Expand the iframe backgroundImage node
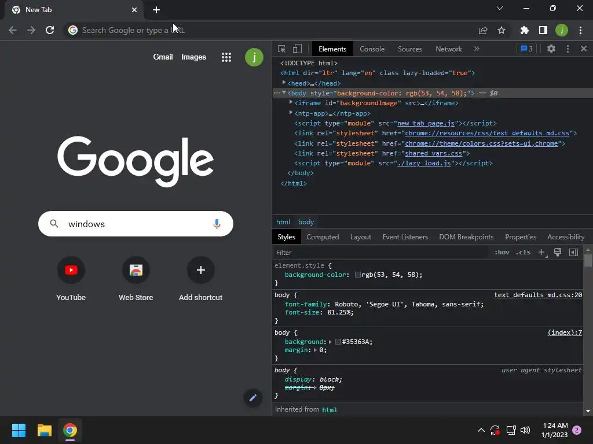 pos(291,102)
